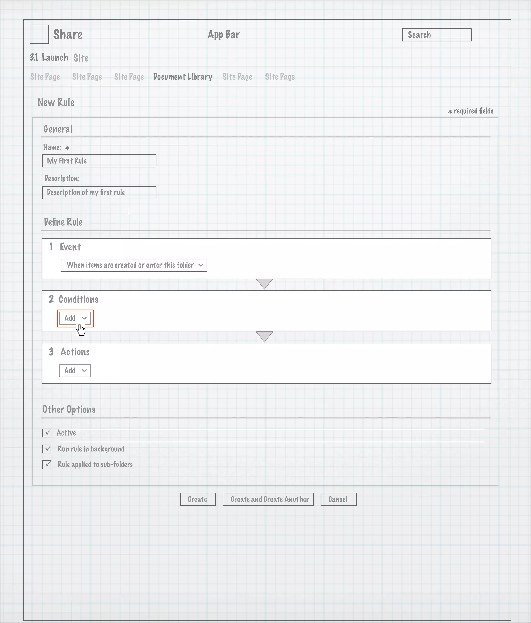Uncheck Run rule in background
The height and width of the screenshot is (623, 531).
pyautogui.click(x=47, y=449)
